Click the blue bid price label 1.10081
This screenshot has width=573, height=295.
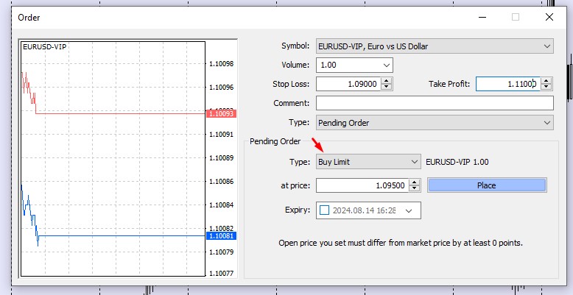pyautogui.click(x=222, y=236)
